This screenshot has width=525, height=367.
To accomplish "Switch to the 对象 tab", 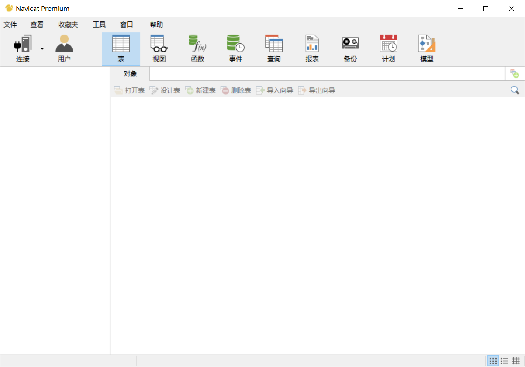I will 130,74.
